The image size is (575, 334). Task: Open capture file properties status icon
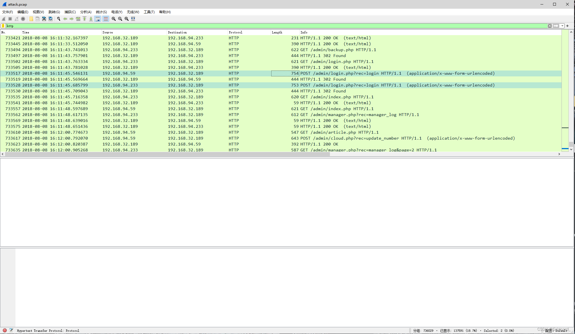point(11,330)
